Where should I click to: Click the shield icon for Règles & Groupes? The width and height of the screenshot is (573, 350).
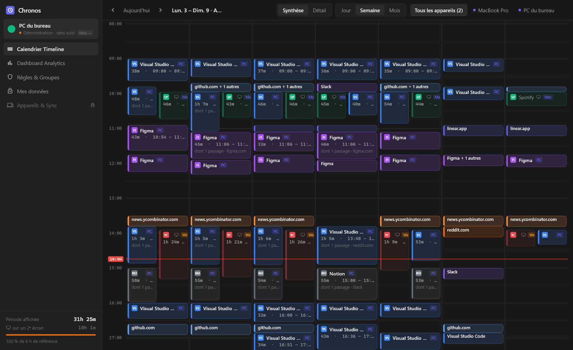pyautogui.click(x=10, y=77)
